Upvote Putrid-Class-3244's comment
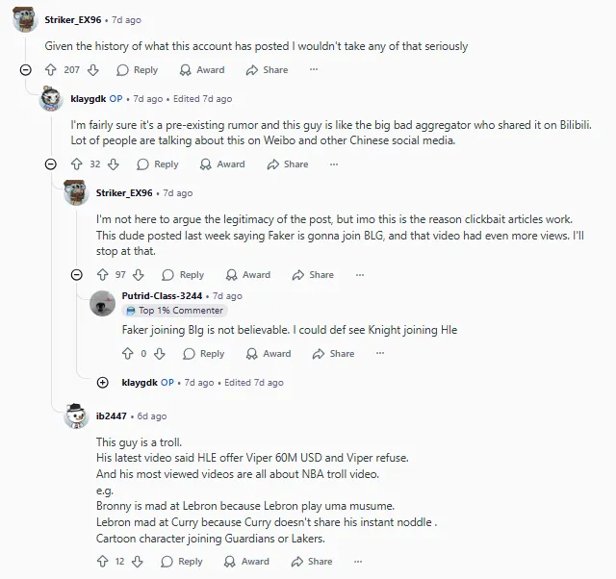 click(x=128, y=354)
